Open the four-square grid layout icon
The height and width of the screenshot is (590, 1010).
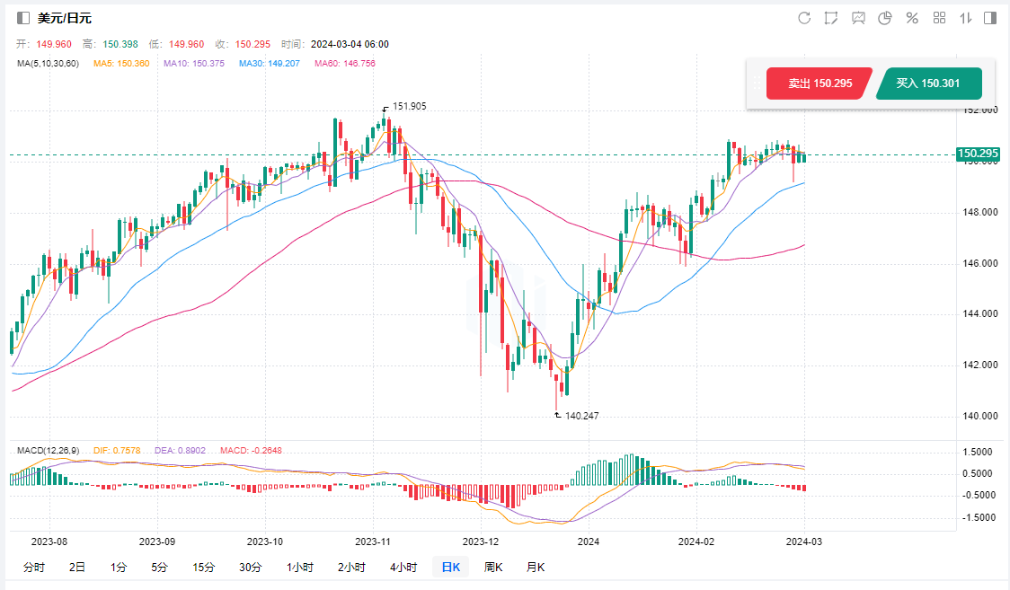[940, 18]
